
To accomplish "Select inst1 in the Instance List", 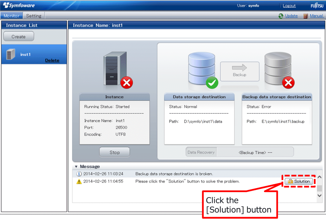I will click(34, 54).
